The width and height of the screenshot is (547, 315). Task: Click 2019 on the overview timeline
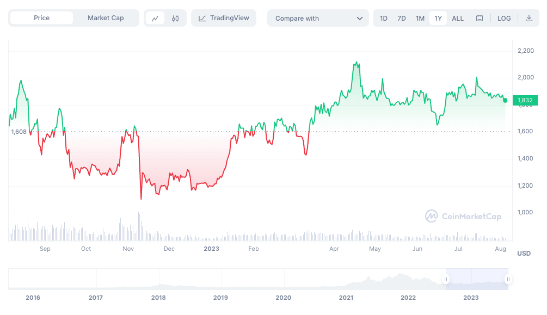pos(220,298)
